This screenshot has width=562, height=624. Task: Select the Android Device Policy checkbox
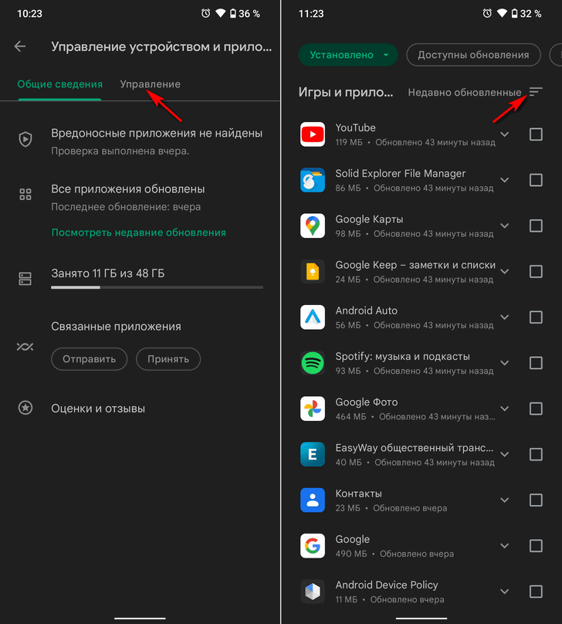[x=536, y=592]
